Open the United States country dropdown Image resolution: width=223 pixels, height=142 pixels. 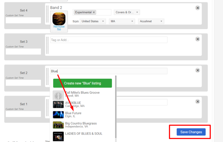tap(93, 21)
